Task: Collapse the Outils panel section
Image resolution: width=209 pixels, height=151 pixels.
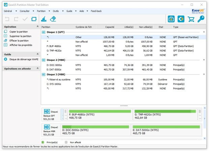Action: pos(38,54)
